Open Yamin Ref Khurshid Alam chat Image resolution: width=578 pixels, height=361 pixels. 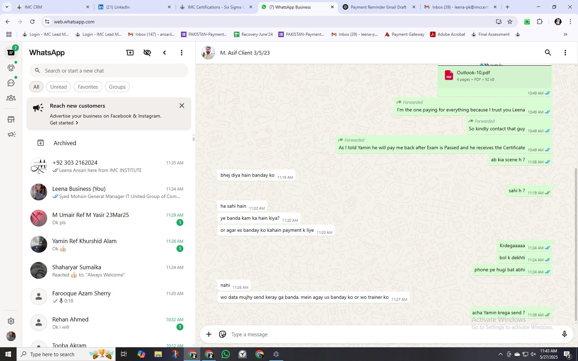point(109,244)
